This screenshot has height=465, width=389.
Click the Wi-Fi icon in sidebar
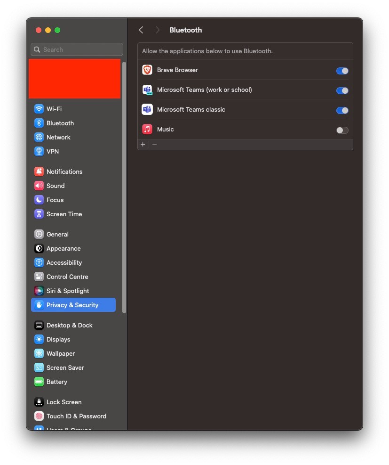tap(39, 109)
